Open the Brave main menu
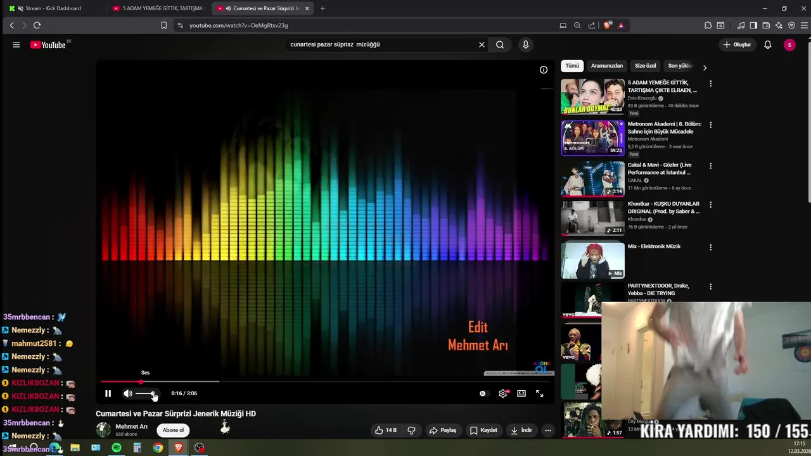Image resolution: width=811 pixels, height=456 pixels. [x=804, y=25]
